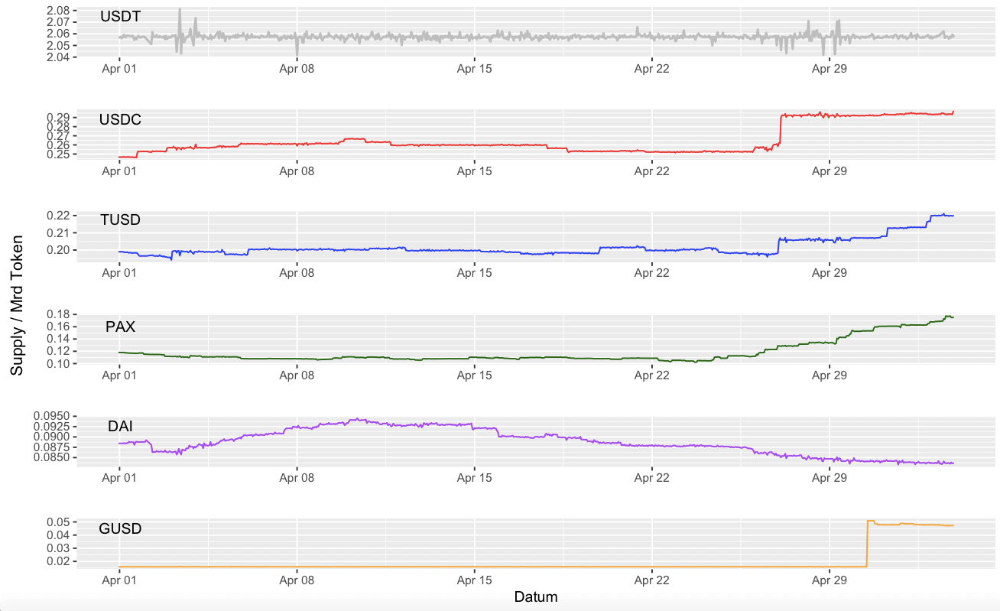
Task: Click the 0.21 tick on the TUSD axis
Action: point(58,232)
